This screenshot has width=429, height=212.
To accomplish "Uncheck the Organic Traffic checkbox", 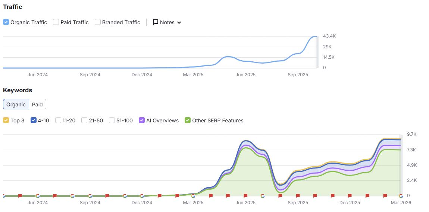I will pyautogui.click(x=6, y=22).
